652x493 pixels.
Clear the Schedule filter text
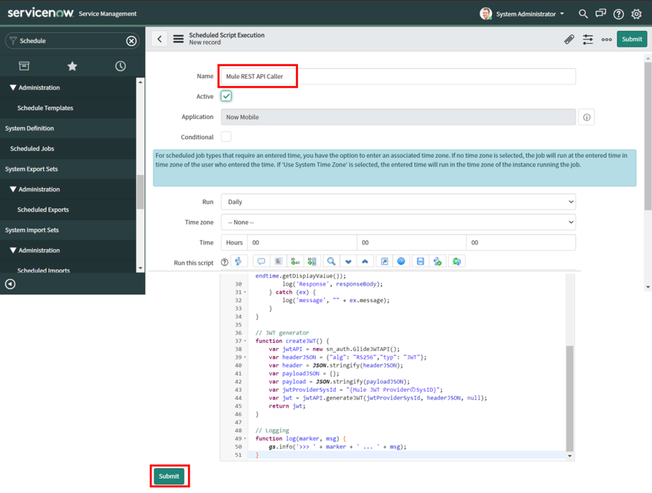[x=131, y=41]
